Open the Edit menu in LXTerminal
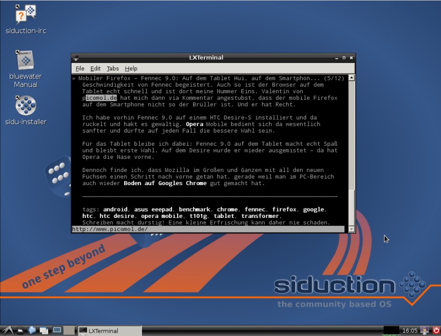This screenshot has height=336, width=441. [x=95, y=68]
